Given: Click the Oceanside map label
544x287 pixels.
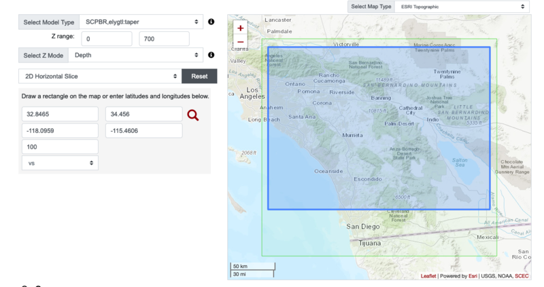Looking at the screenshot, I should [328, 172].
